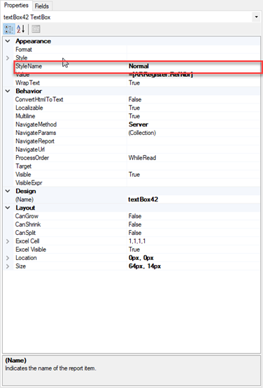Collapse the Behavior category
Screen dimensions: 263x388
tap(8, 91)
